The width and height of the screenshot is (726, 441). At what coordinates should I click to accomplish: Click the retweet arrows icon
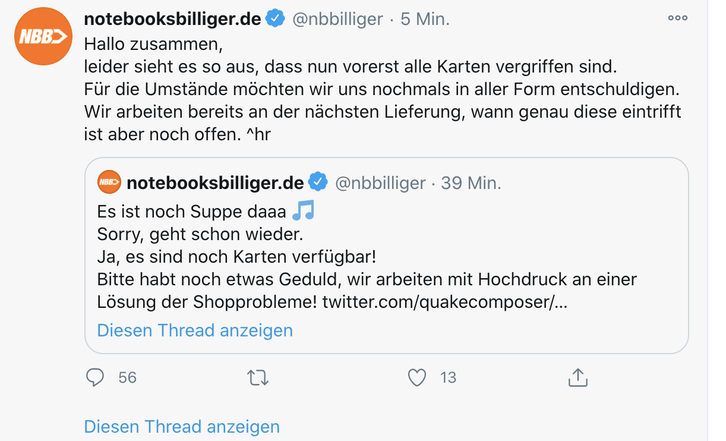coord(258,377)
